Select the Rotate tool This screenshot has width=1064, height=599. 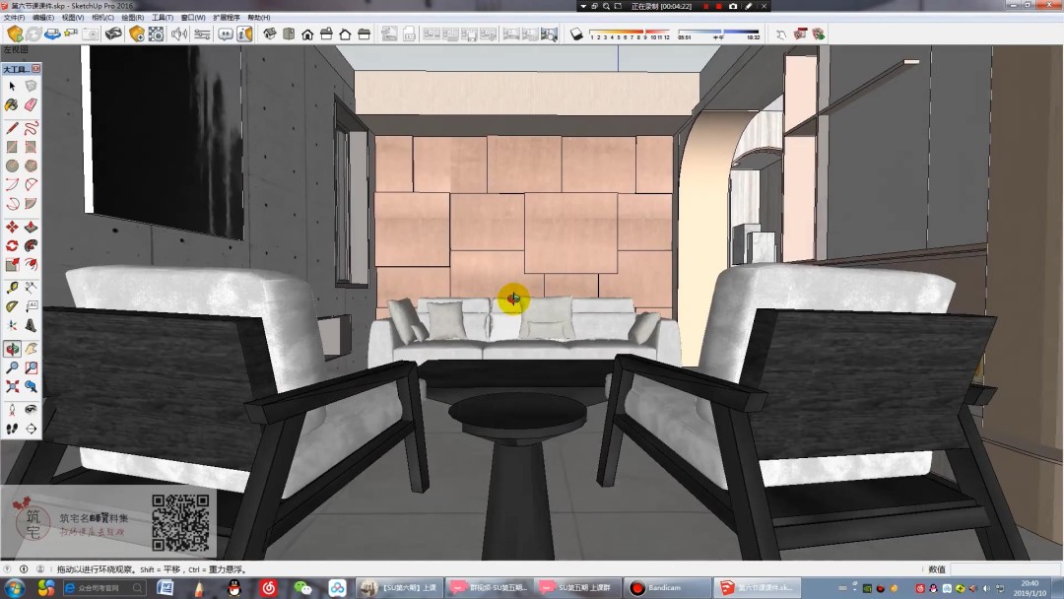tap(12, 245)
